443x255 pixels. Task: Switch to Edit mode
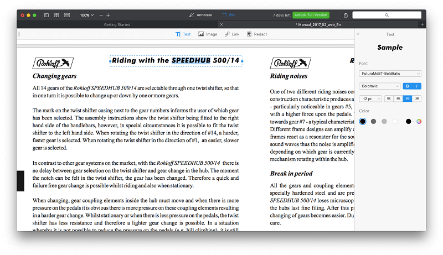(x=229, y=15)
